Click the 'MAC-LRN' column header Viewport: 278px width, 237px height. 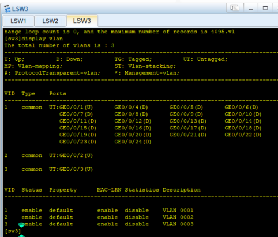[x=109, y=190]
